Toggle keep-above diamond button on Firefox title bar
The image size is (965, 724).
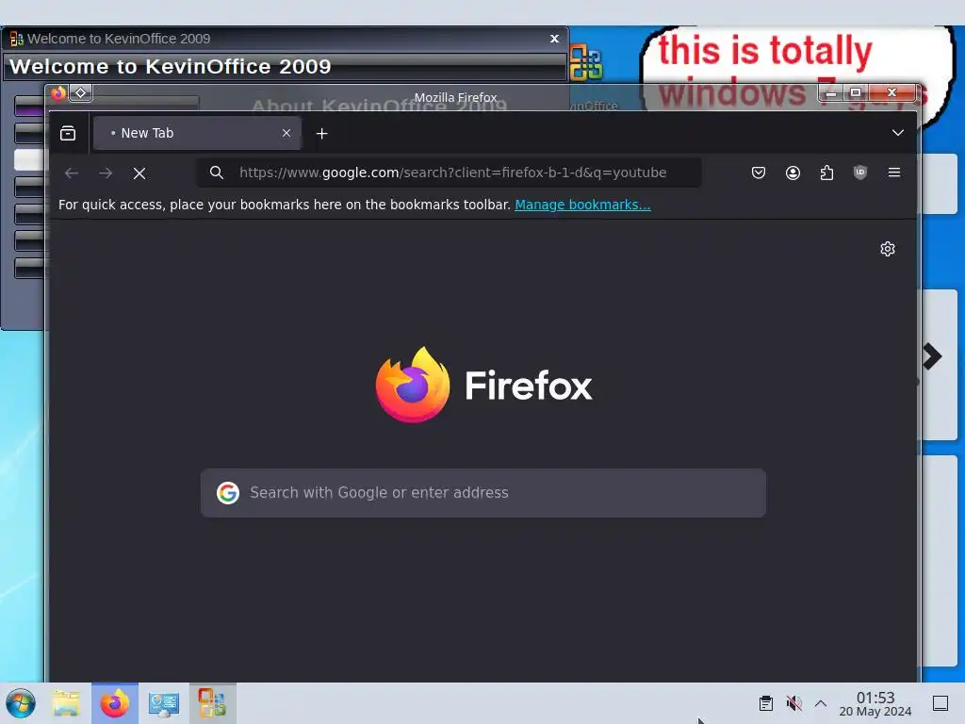point(81,92)
